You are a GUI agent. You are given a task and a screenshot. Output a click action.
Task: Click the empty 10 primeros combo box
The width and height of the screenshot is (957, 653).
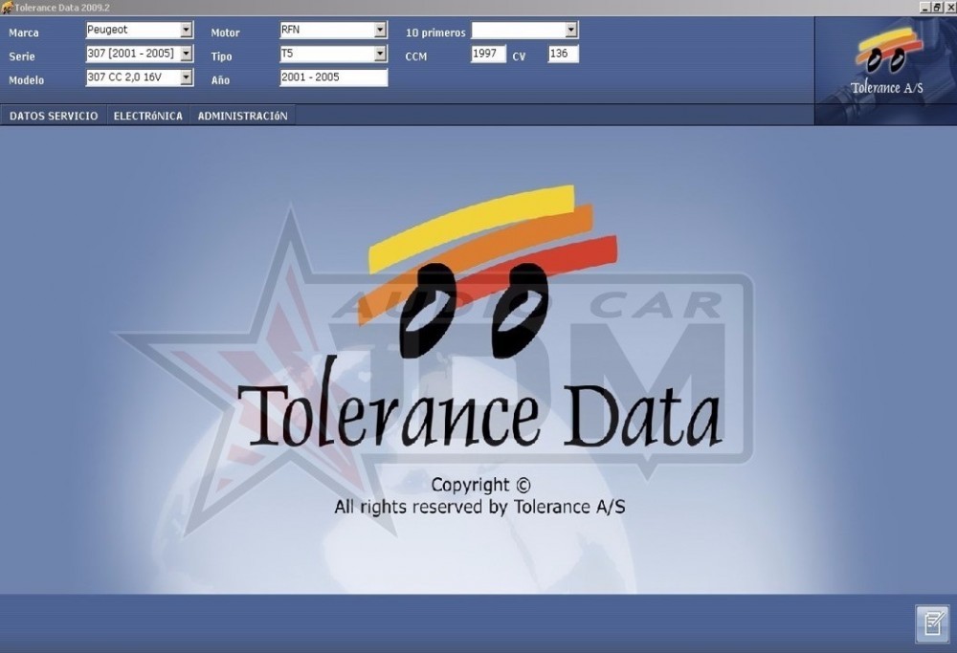pos(524,30)
